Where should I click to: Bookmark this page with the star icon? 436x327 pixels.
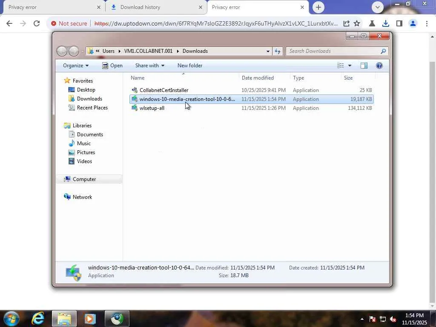click(357, 23)
